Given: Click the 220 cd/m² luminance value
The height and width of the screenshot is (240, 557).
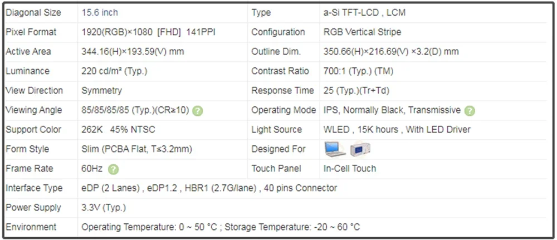Looking at the screenshot, I should pos(114,71).
